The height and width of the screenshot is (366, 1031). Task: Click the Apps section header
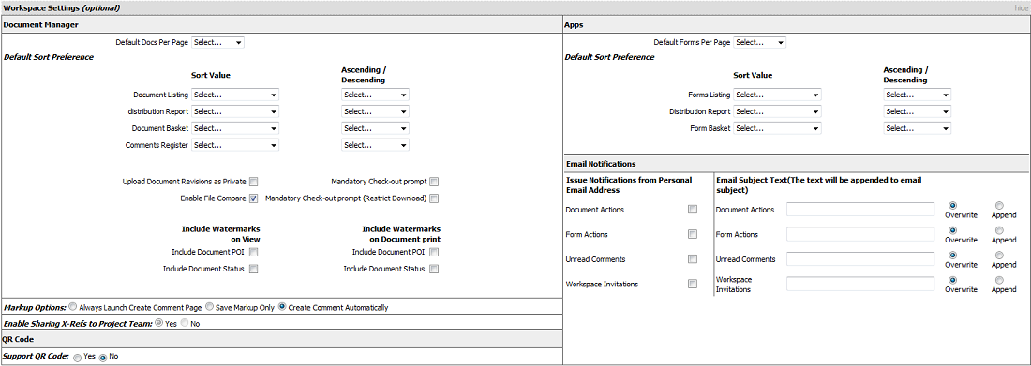click(x=797, y=25)
